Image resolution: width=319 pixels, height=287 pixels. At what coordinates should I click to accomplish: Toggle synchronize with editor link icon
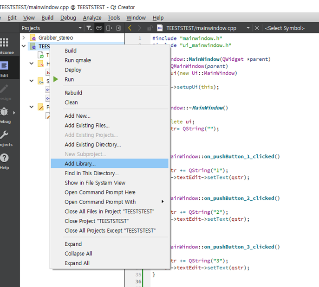(x=99, y=28)
